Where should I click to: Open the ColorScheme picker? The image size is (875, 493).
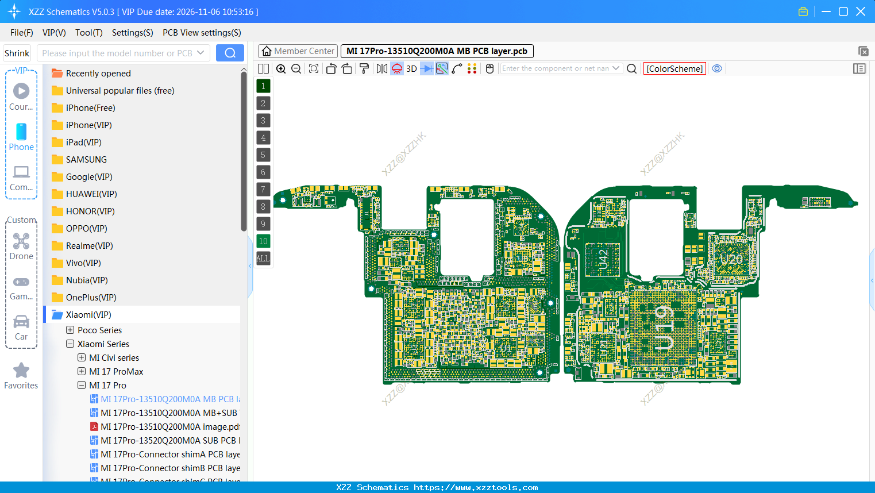pos(674,68)
